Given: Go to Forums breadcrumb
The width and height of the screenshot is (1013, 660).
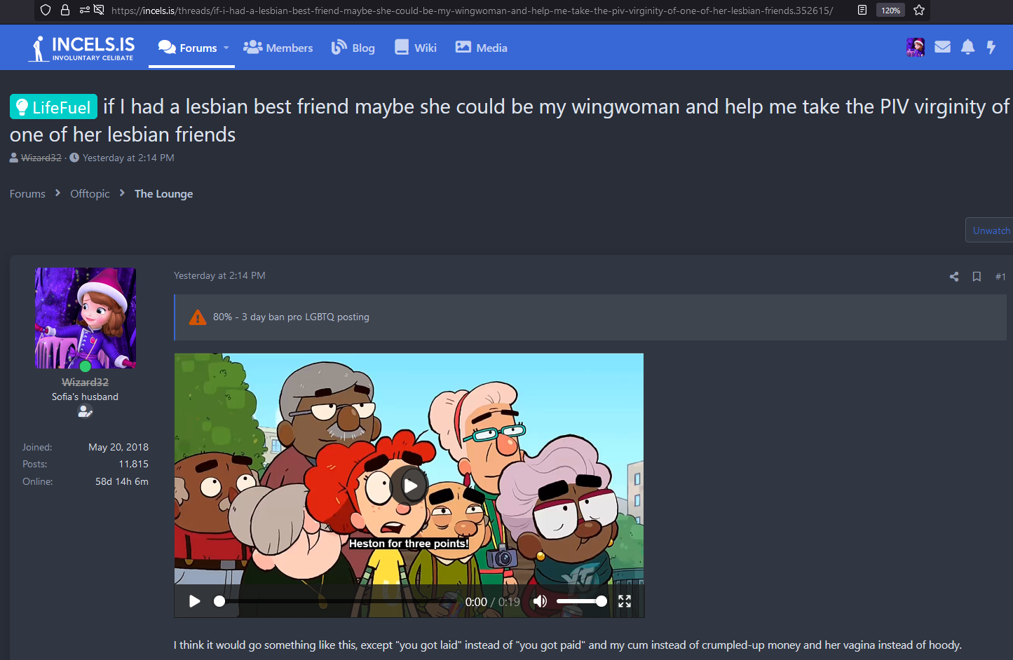Looking at the screenshot, I should (x=27, y=193).
